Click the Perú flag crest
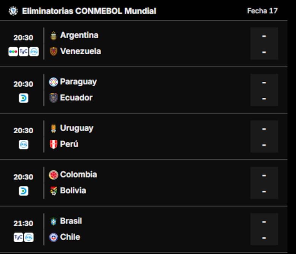This screenshot has width=296, height=254. tap(54, 144)
